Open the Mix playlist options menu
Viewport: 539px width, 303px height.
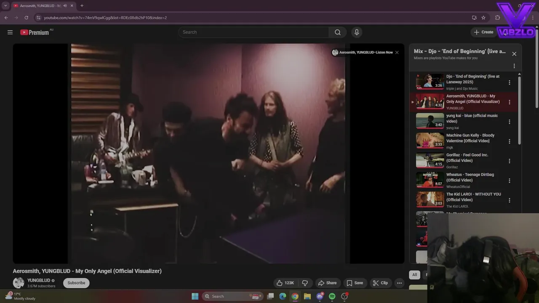point(514,66)
